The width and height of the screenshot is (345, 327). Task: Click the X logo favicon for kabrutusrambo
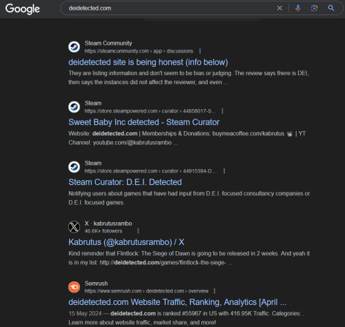74,227
